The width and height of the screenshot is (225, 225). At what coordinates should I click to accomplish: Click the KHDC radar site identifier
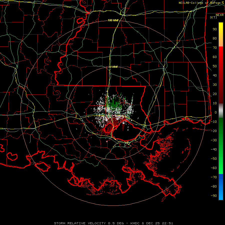click(135, 223)
